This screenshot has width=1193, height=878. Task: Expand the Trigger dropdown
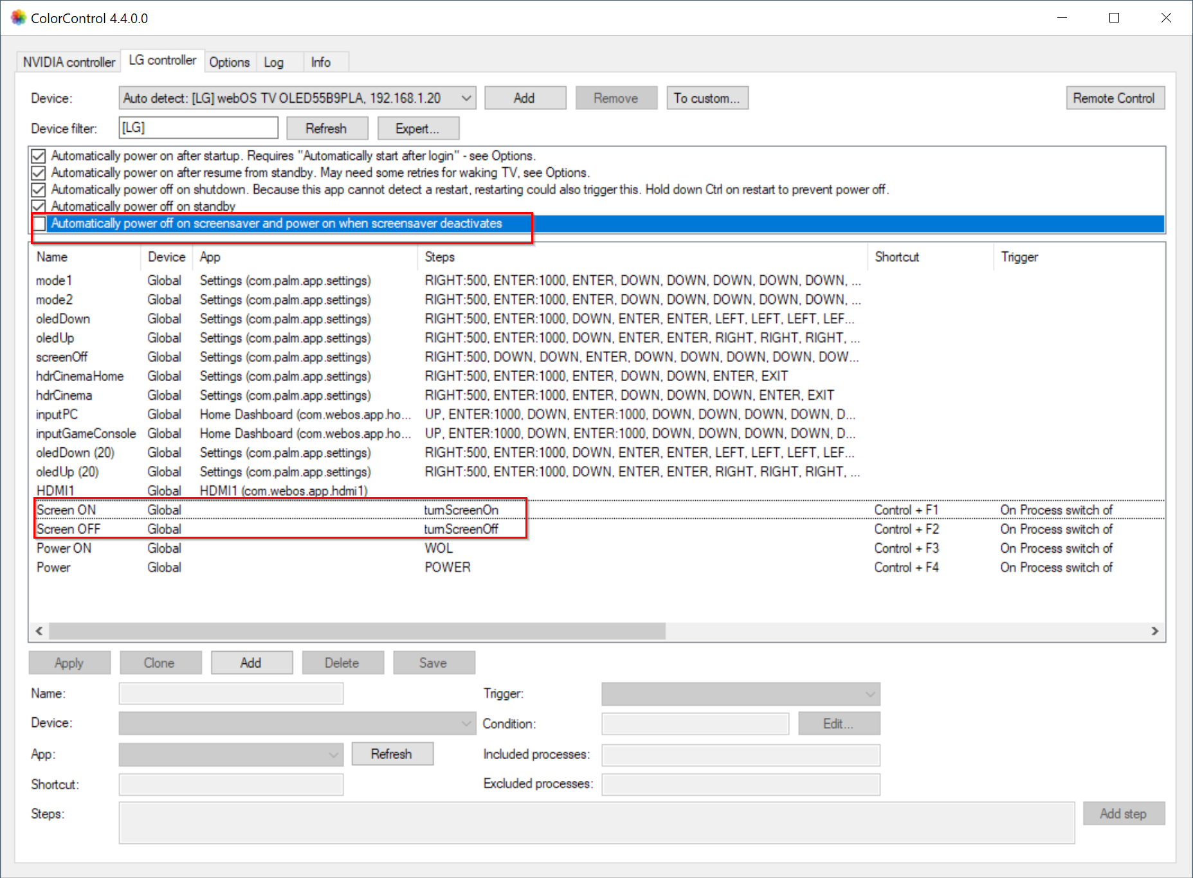(x=741, y=694)
